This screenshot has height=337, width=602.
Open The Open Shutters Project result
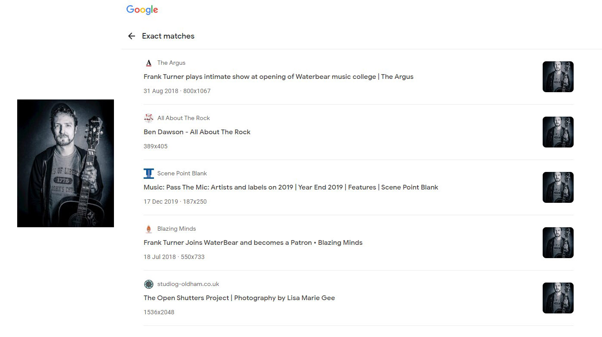click(x=239, y=298)
